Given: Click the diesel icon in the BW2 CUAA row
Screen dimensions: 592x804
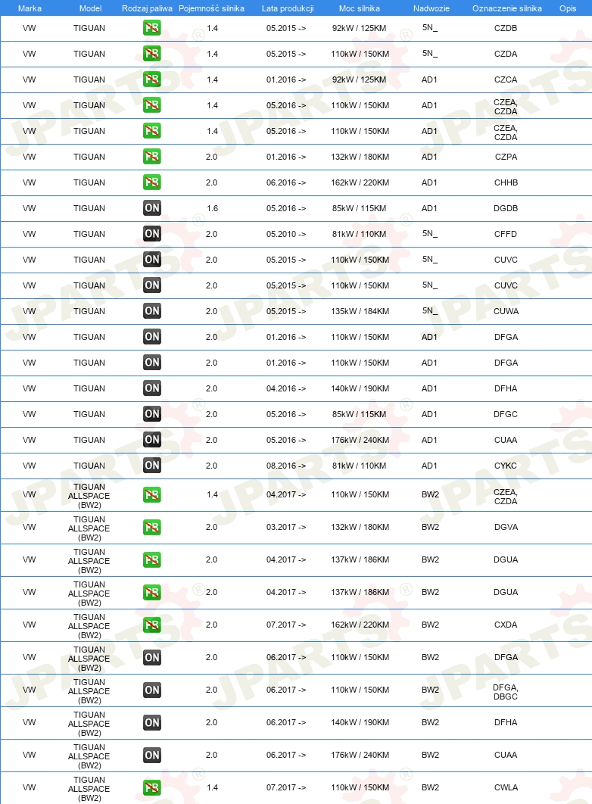Looking at the screenshot, I should [x=151, y=755].
